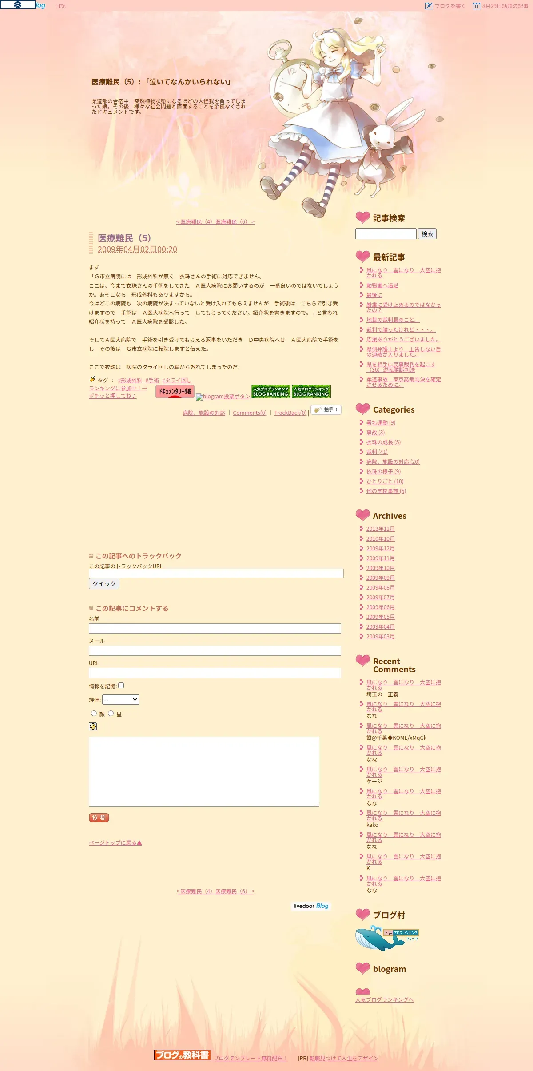This screenshot has height=1071, width=533.
Task: Click ランキングに参加中！→ link
Action: (118, 389)
